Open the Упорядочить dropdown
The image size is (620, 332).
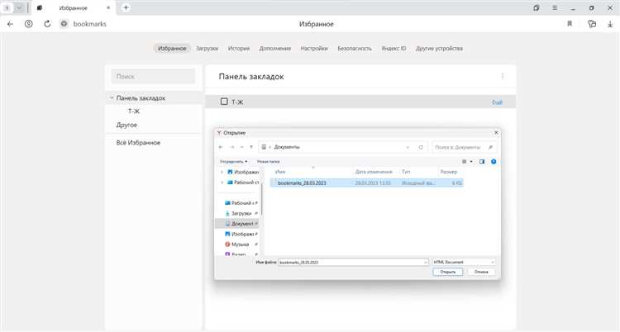point(233,162)
